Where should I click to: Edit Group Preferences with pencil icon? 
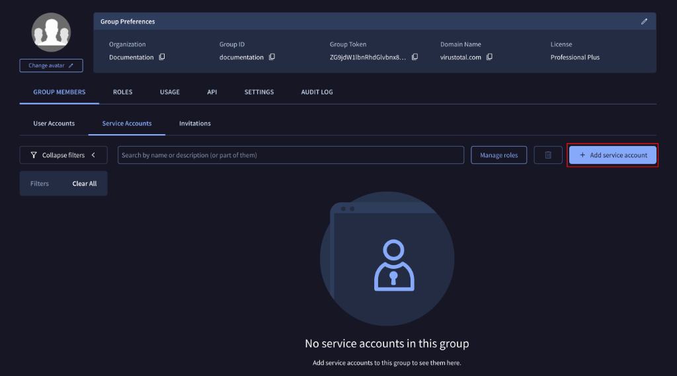pos(644,22)
